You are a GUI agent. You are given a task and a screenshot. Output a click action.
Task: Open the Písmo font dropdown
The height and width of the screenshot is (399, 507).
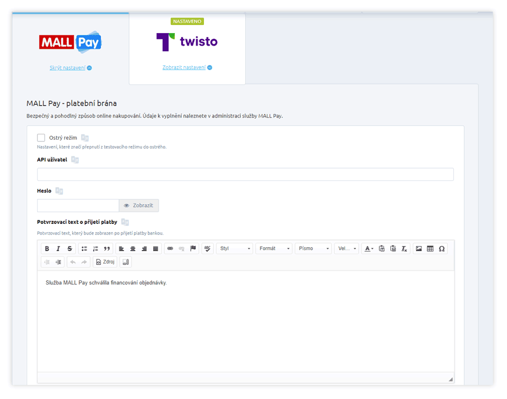tap(313, 248)
